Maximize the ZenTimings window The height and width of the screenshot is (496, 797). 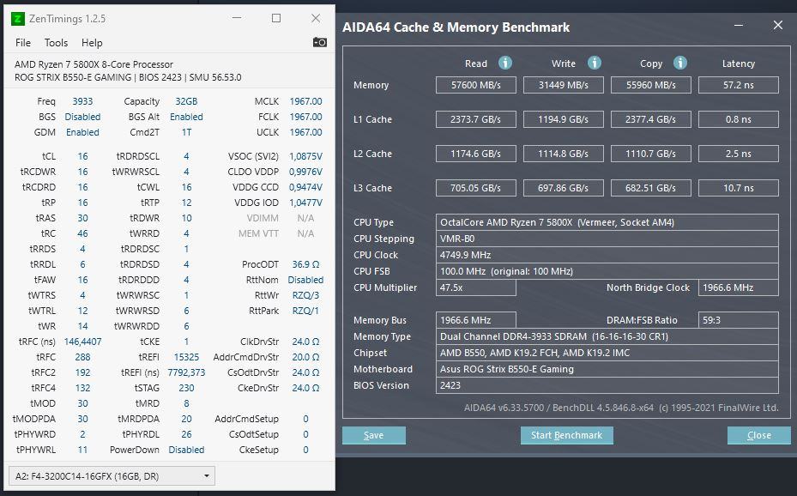(x=276, y=18)
